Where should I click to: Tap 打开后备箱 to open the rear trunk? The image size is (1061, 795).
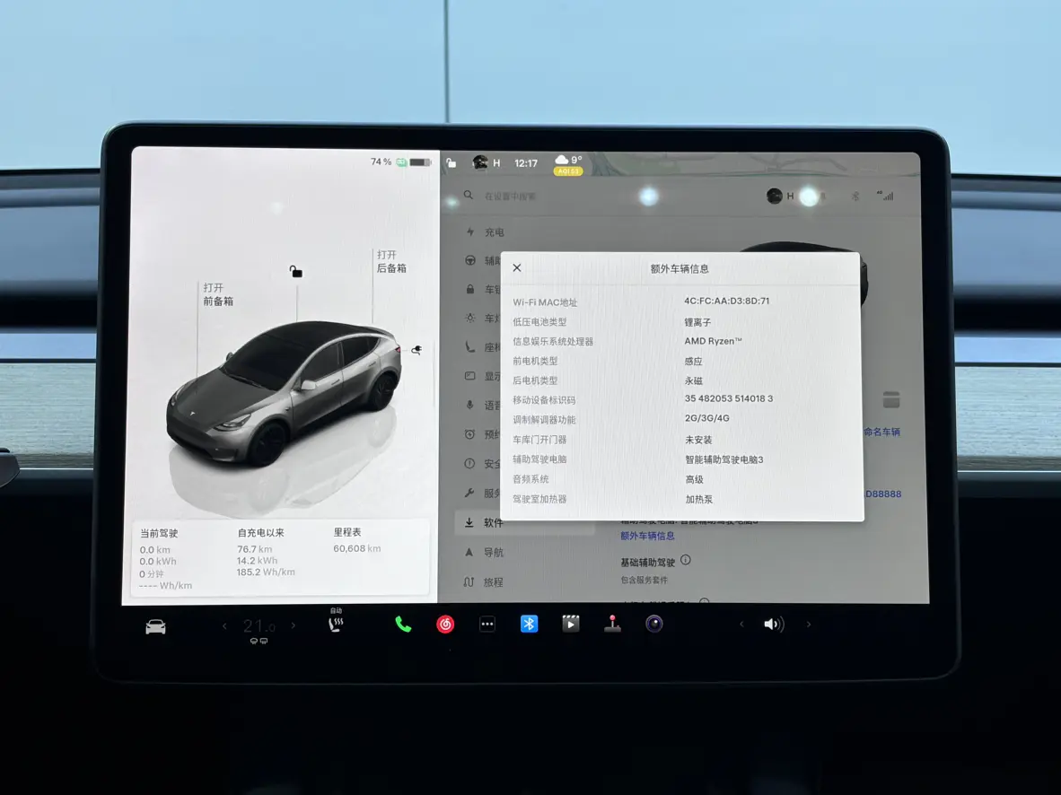391,261
